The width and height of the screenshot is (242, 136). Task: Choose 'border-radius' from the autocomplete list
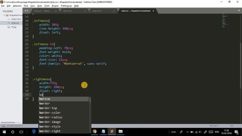(64, 117)
